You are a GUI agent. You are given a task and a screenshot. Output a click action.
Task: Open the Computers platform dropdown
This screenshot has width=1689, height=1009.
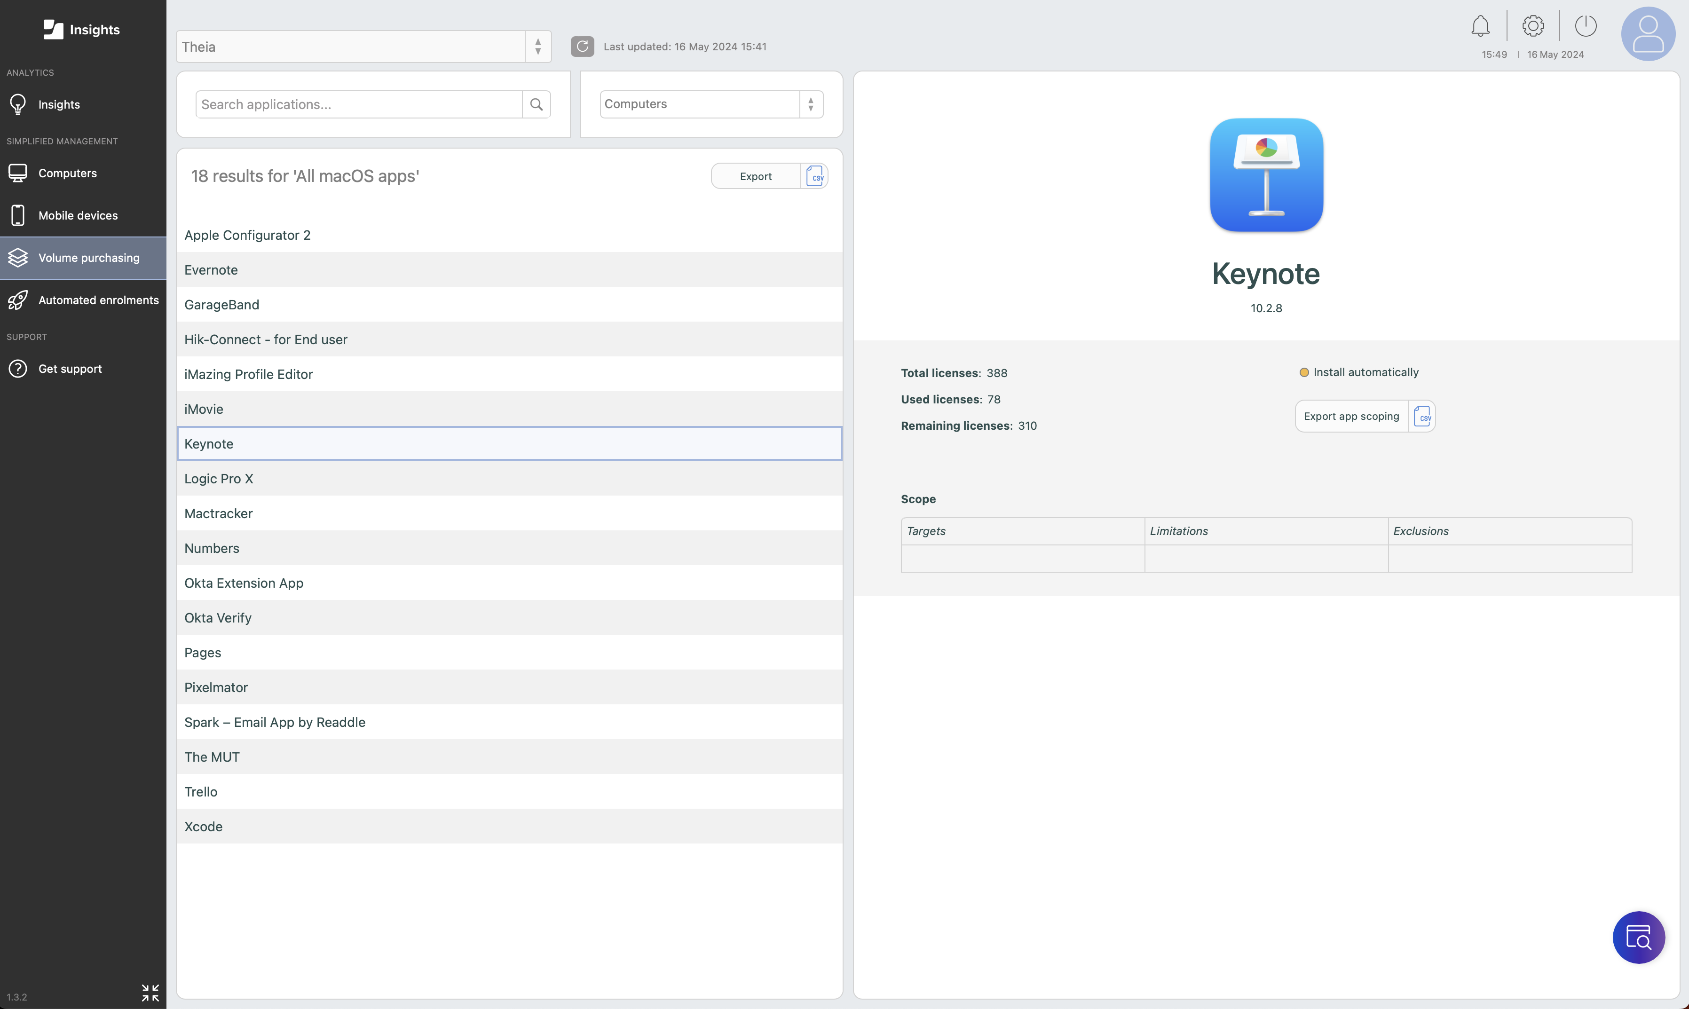[x=711, y=104]
